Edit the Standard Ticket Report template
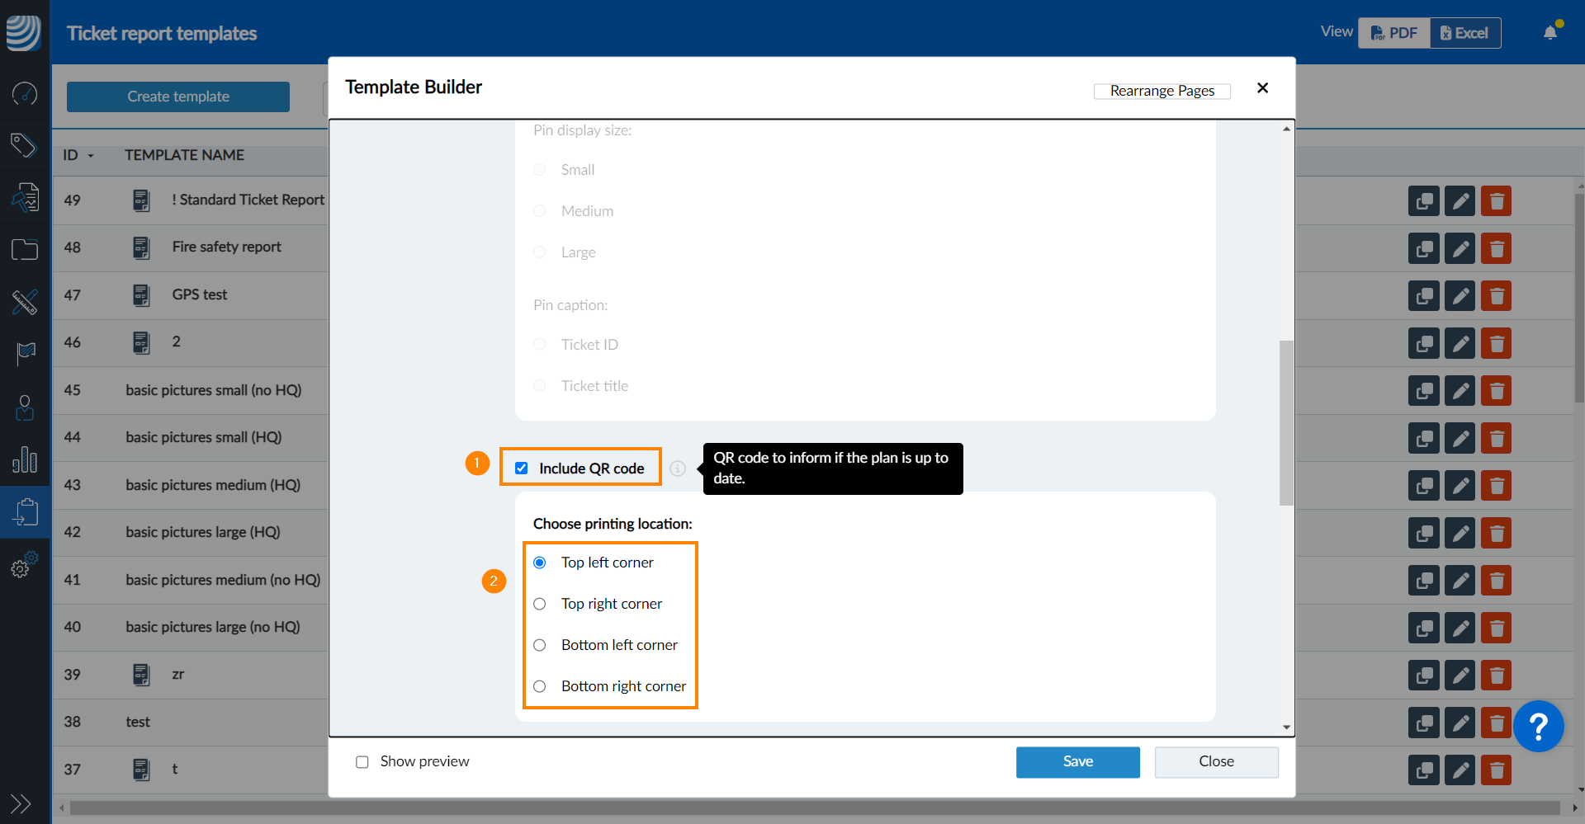Viewport: 1585px width, 824px height. (x=1460, y=201)
